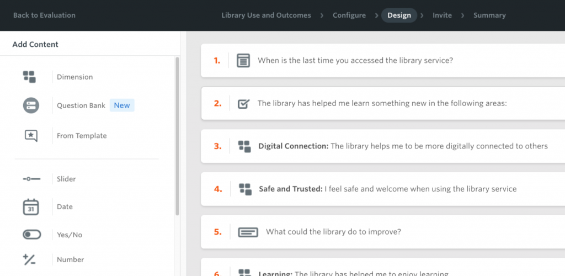This screenshot has height=276, width=565.
Task: Click the orange number 5. label
Action: (217, 232)
